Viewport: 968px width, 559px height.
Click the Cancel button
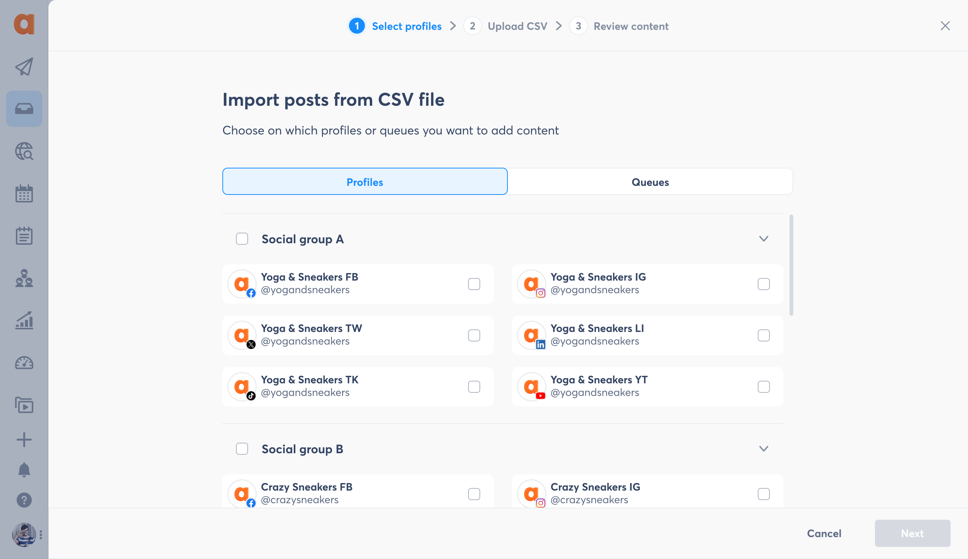pyautogui.click(x=824, y=533)
